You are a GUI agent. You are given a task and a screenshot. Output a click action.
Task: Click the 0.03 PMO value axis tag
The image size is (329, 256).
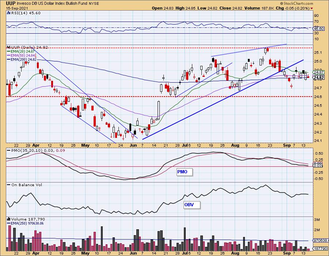pyautogui.click(x=318, y=166)
